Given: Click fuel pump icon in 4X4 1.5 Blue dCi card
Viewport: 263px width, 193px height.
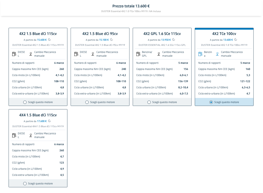Looking at the screenshot, I should 14,135.
